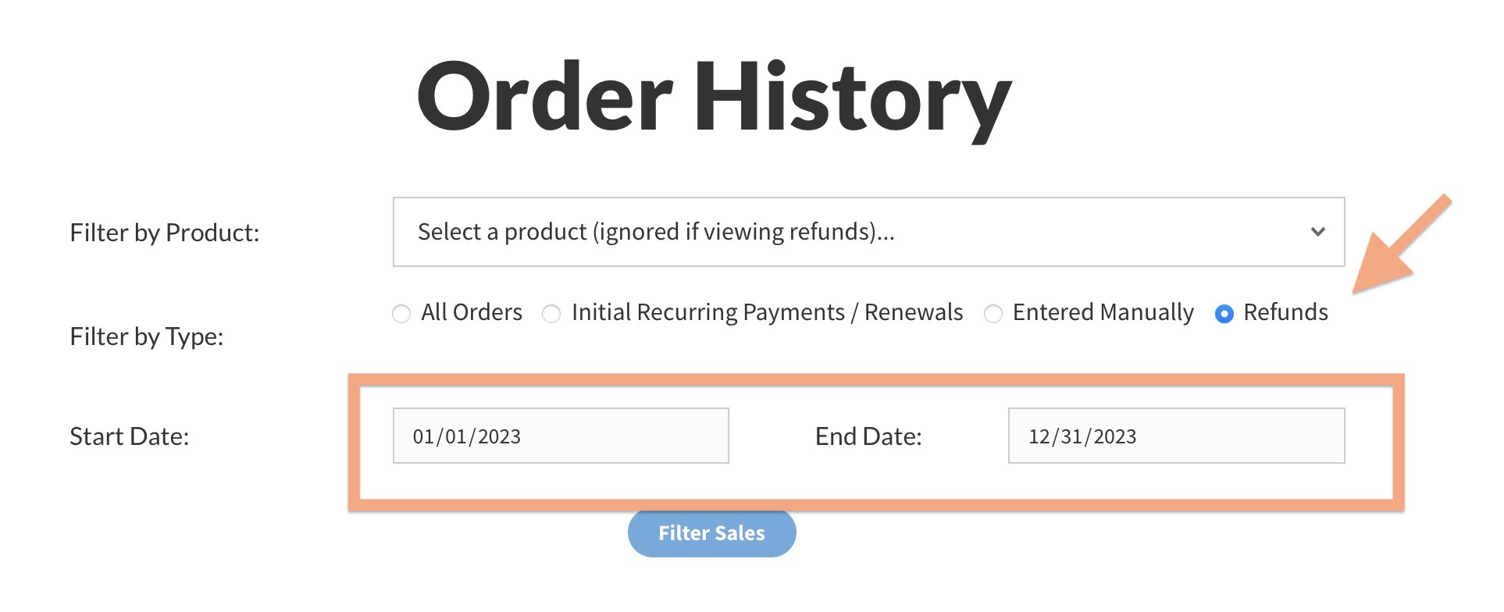Select the Entered Manually radio circle
1504x612 pixels.
993,314
